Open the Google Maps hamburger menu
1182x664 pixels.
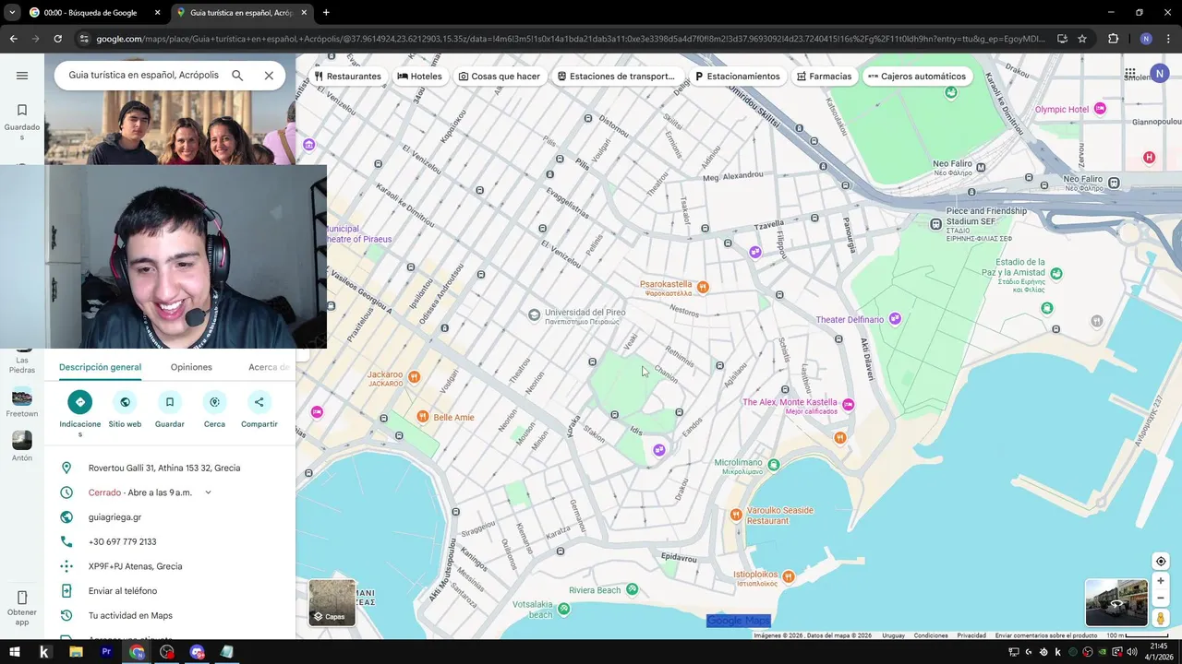(22, 76)
